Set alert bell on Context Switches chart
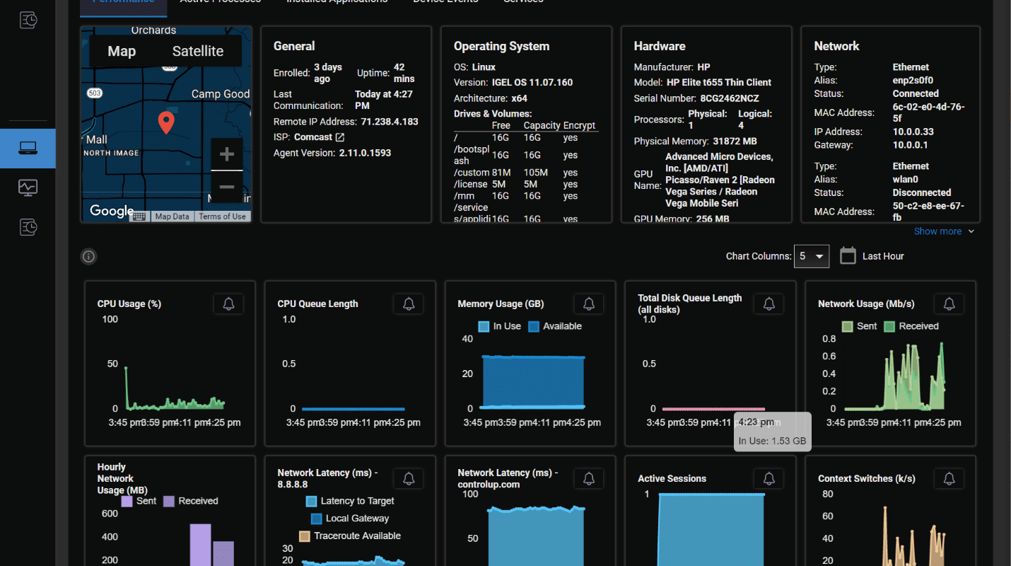This screenshot has width=1011, height=566. point(949,478)
